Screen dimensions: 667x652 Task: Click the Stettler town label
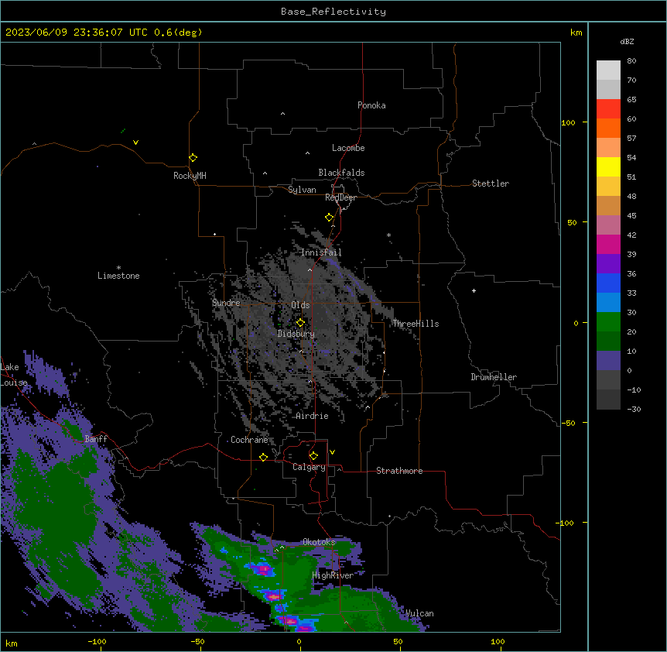[491, 184]
